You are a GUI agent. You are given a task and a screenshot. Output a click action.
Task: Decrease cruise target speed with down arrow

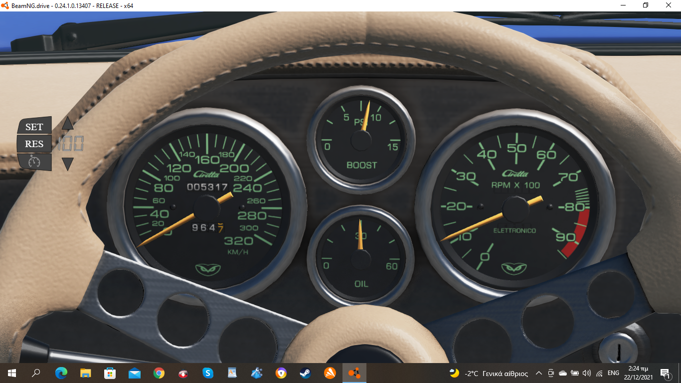tap(68, 164)
